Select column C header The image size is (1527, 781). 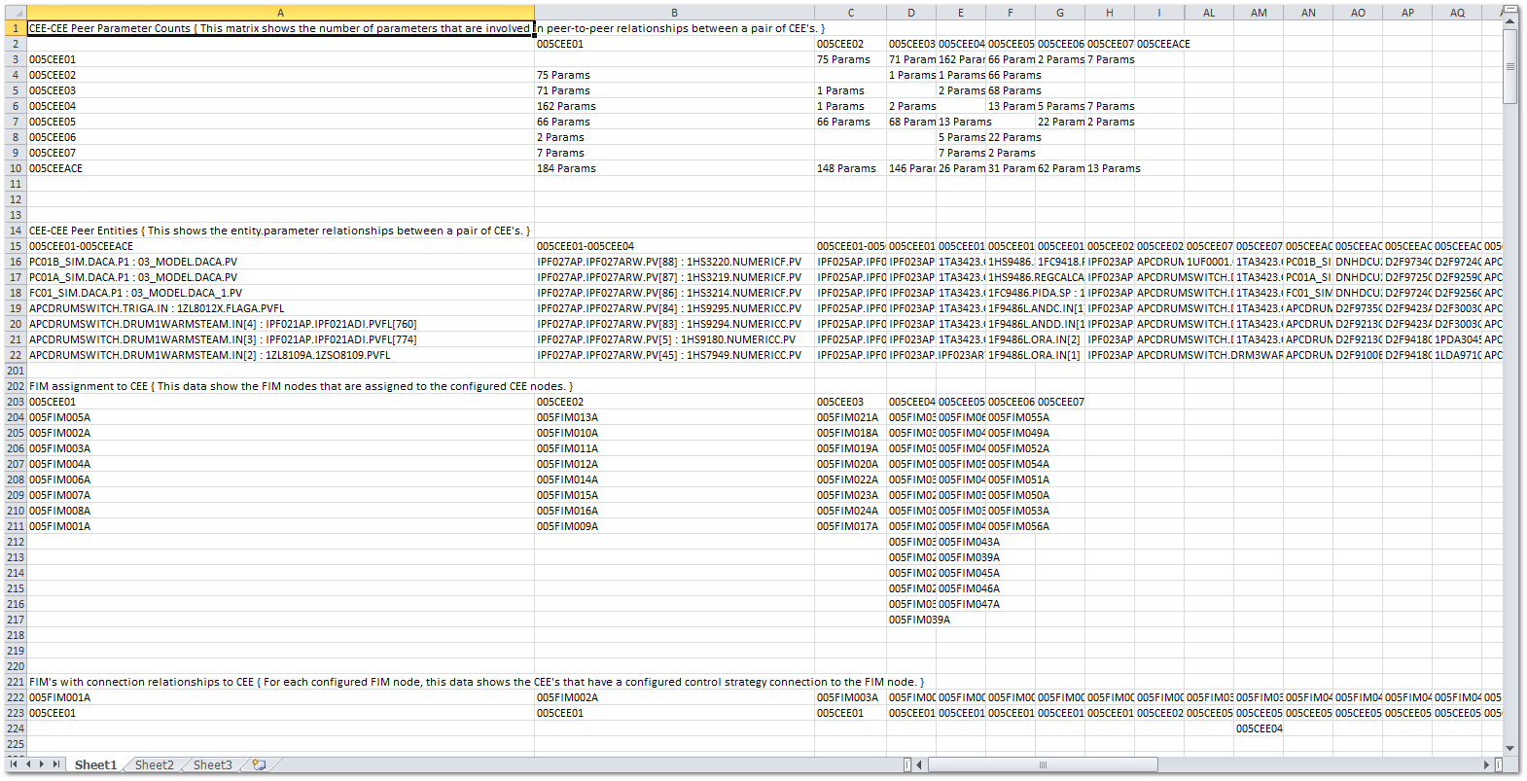point(850,13)
